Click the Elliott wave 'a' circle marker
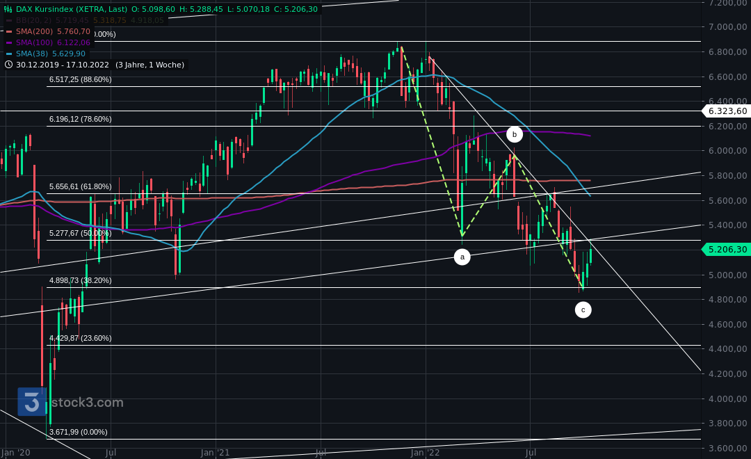The image size is (751, 459). click(462, 257)
